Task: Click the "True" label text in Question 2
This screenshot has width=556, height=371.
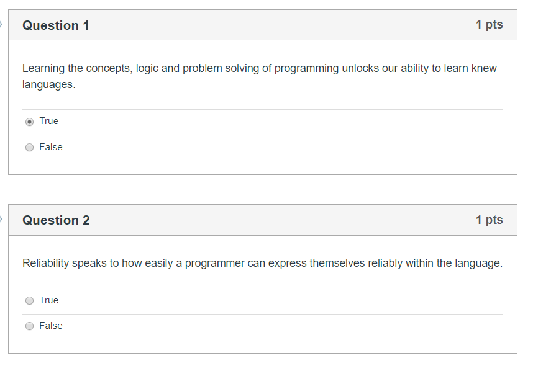Action: [x=48, y=300]
